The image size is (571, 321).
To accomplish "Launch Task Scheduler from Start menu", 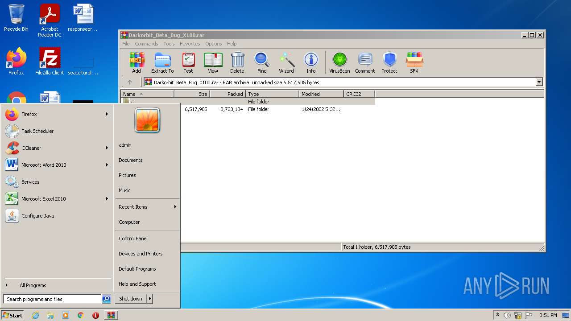I will click(x=57, y=131).
